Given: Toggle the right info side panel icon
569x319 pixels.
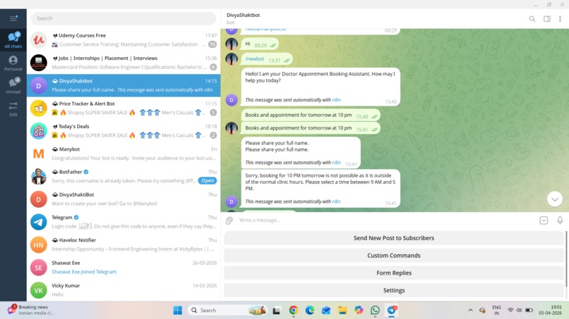Looking at the screenshot, I should point(547,19).
